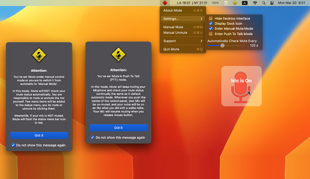Choose Quit iMute from menu
The width and height of the screenshot is (310, 179).
(183, 49)
